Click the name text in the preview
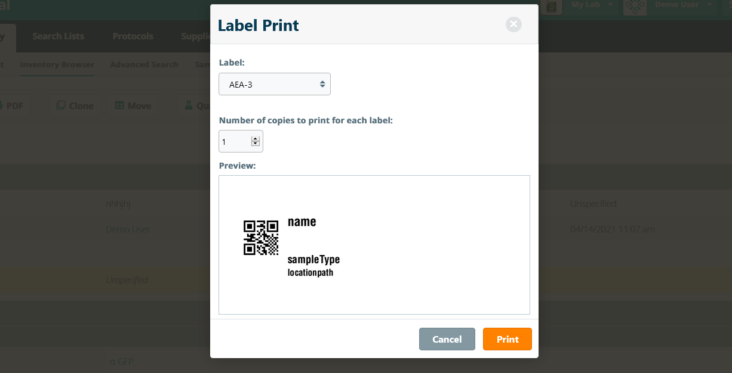The height and width of the screenshot is (373, 732). 302,222
